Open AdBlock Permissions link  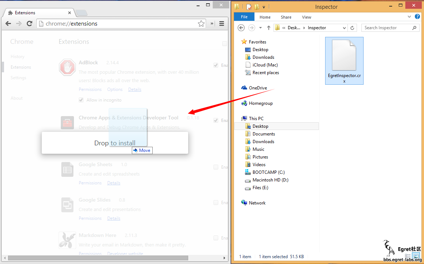[x=90, y=89]
